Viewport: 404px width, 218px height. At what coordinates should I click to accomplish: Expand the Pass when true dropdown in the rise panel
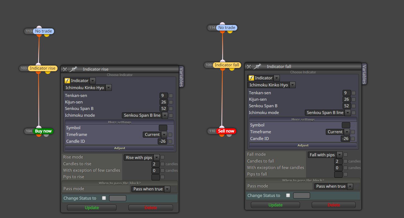[x=151, y=189]
